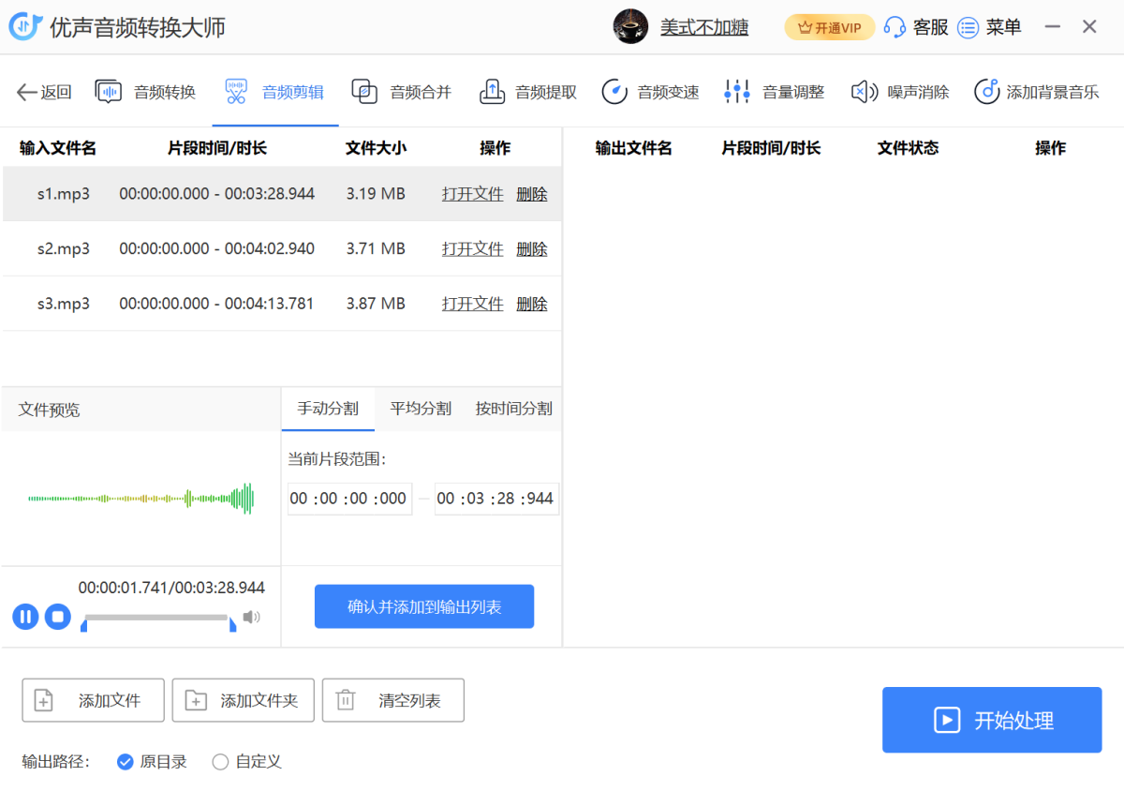This screenshot has height=791, width=1124.
Task: Pause the audio preview playback
Action: [x=25, y=617]
